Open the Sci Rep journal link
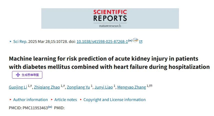Image resolution: width=214 pixels, height=116 pixels. 20,42
